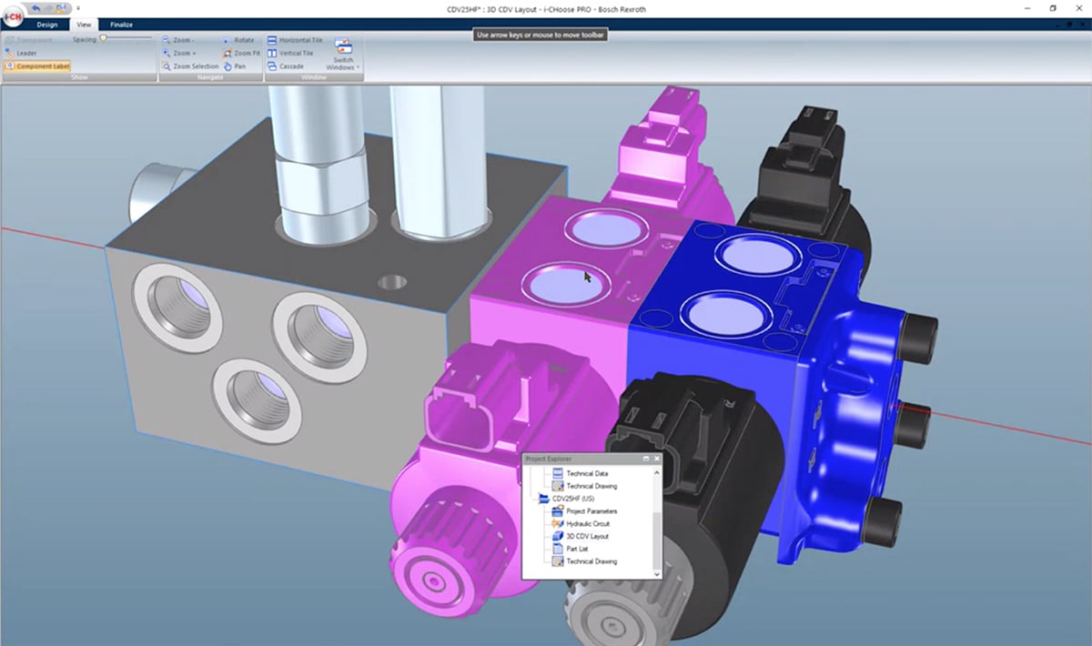The height and width of the screenshot is (646, 1092).
Task: Switch to the Design ribbon tab
Action: pyautogui.click(x=47, y=25)
